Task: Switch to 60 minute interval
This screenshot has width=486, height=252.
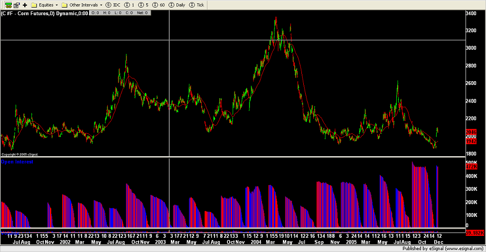Action: 159,5
